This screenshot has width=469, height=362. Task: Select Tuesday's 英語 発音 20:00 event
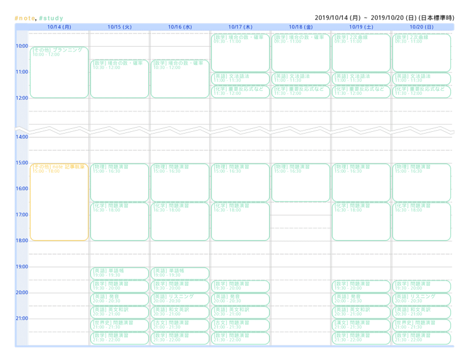tap(120, 299)
